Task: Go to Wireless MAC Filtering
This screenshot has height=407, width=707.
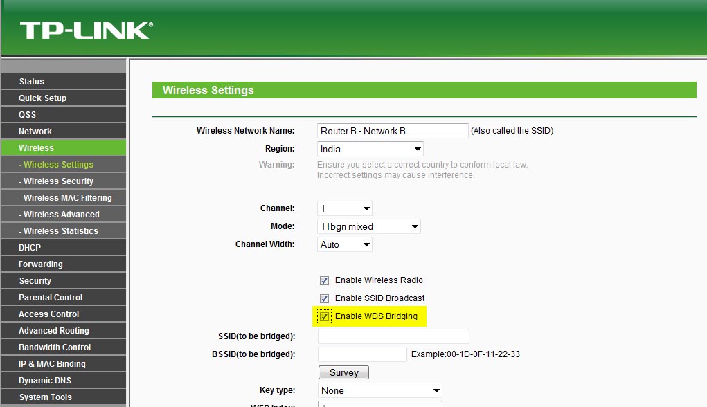Action: tap(64, 198)
